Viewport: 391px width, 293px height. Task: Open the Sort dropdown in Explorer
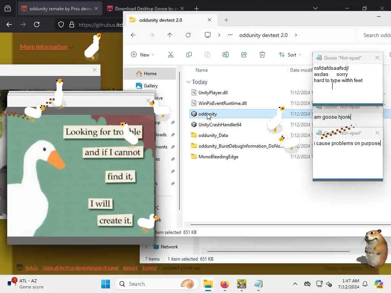[x=290, y=55]
